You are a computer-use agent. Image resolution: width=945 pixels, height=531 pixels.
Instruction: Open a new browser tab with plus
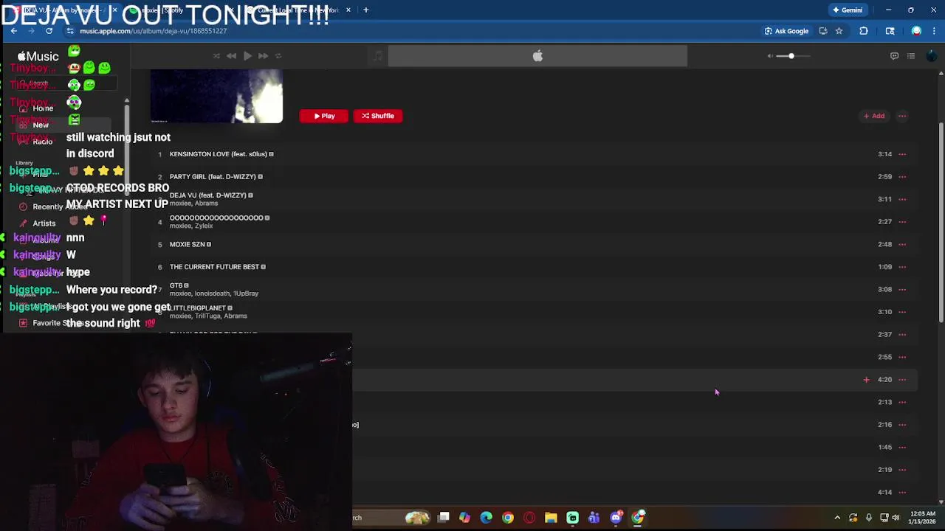(365, 10)
